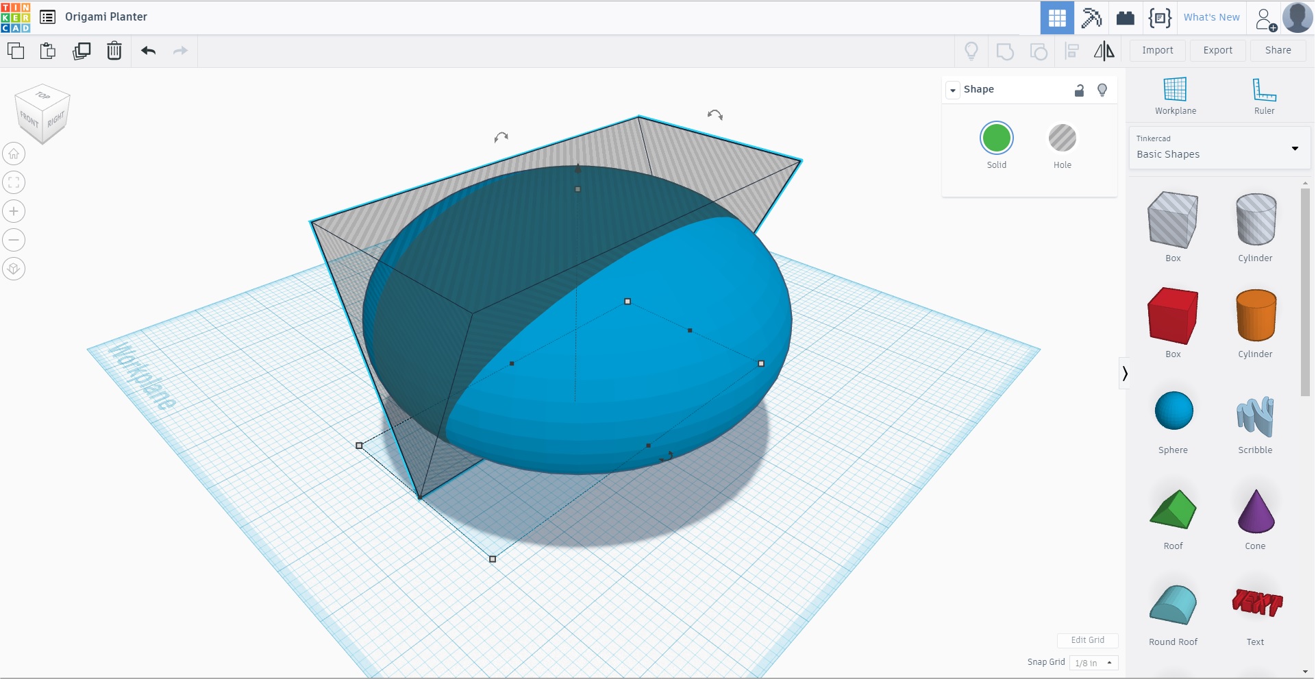Switch perspective to orthographic view

14,269
